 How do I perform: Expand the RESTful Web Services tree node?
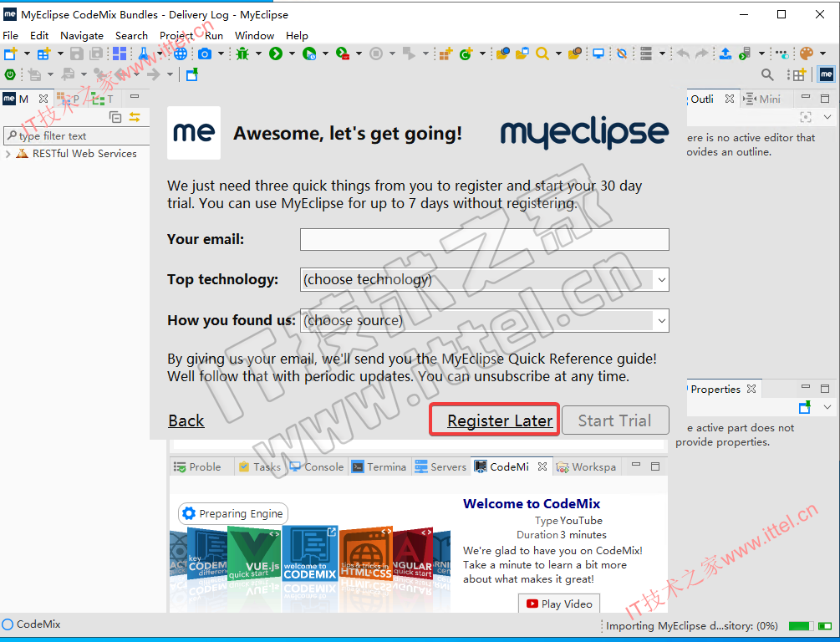point(8,154)
